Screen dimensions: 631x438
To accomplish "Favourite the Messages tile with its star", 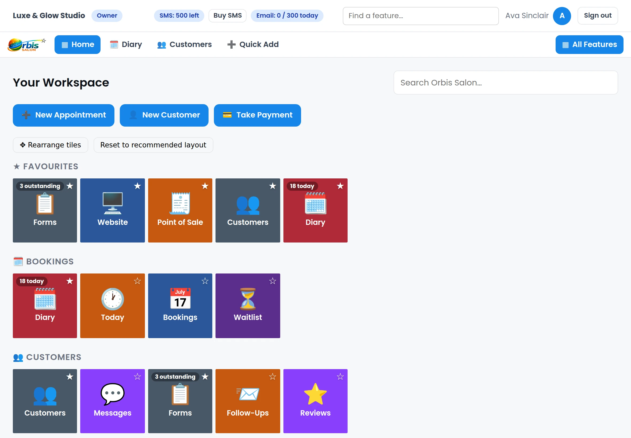I will click(x=137, y=377).
